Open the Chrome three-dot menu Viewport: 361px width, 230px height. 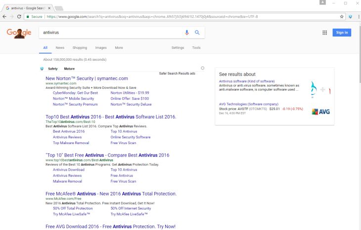click(x=359, y=17)
